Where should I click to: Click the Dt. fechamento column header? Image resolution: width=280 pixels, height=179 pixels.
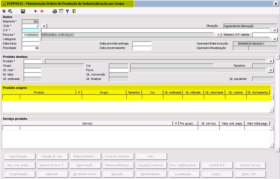tap(258, 92)
